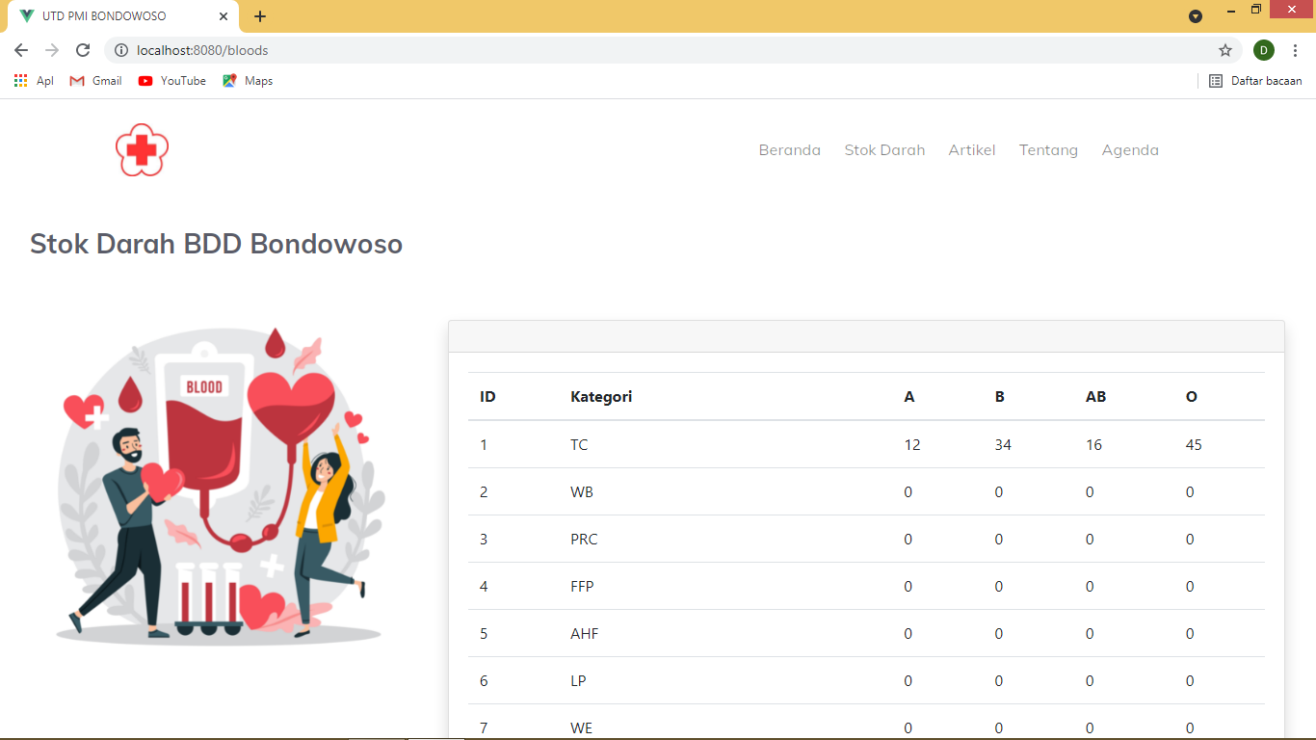Click the value 45 in TC row

(x=1194, y=445)
